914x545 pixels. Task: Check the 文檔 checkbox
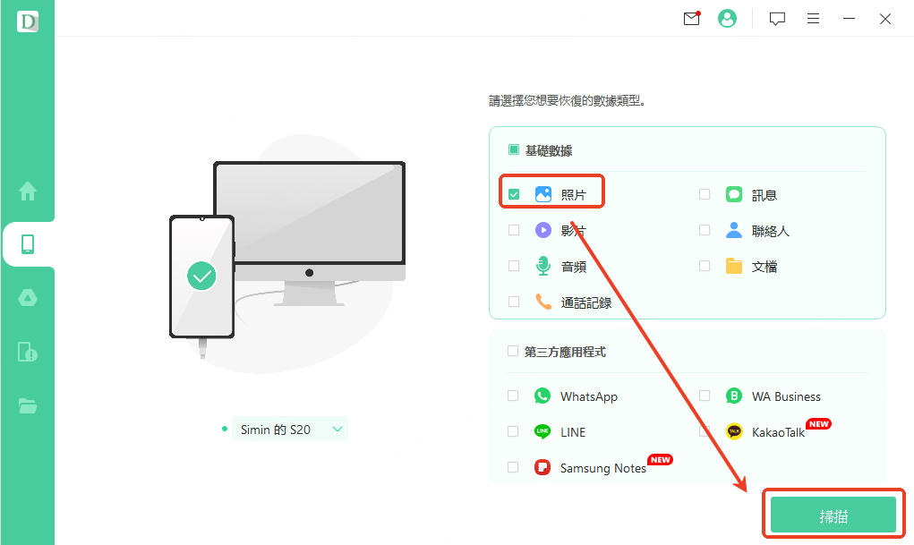point(705,266)
